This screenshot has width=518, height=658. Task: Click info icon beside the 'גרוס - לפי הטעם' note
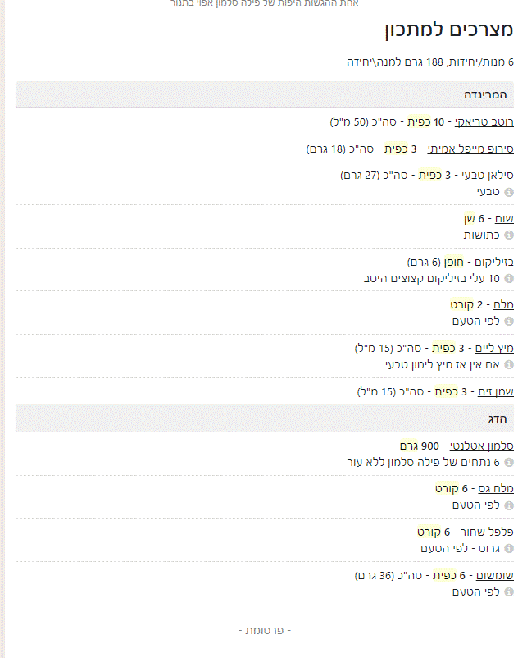click(x=509, y=548)
